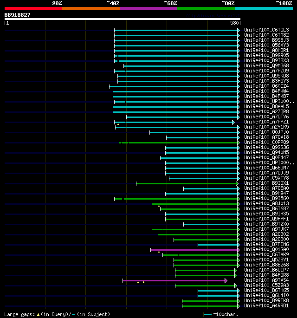Click the green alignment bar for UniRef100_C0PPQ9
Image resolution: width=297 pixels, height=318 pixels.
point(179,143)
